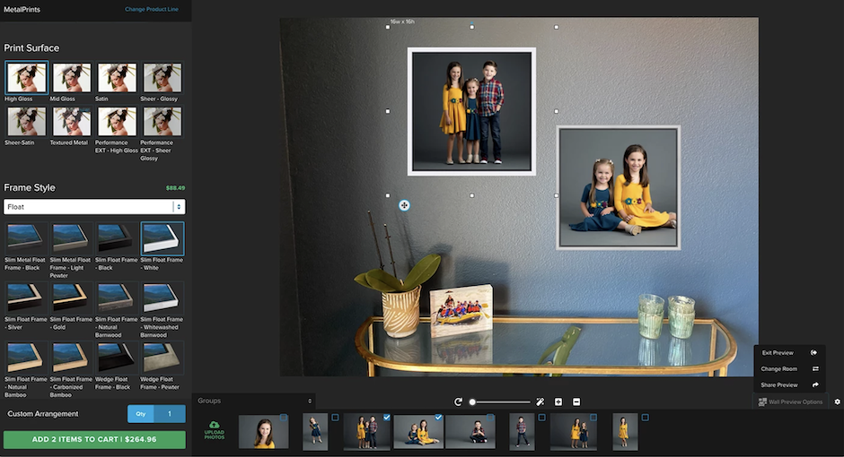Select the Wedge Float Frame - Pewter
This screenshot has height=457, width=844.
[x=162, y=358]
